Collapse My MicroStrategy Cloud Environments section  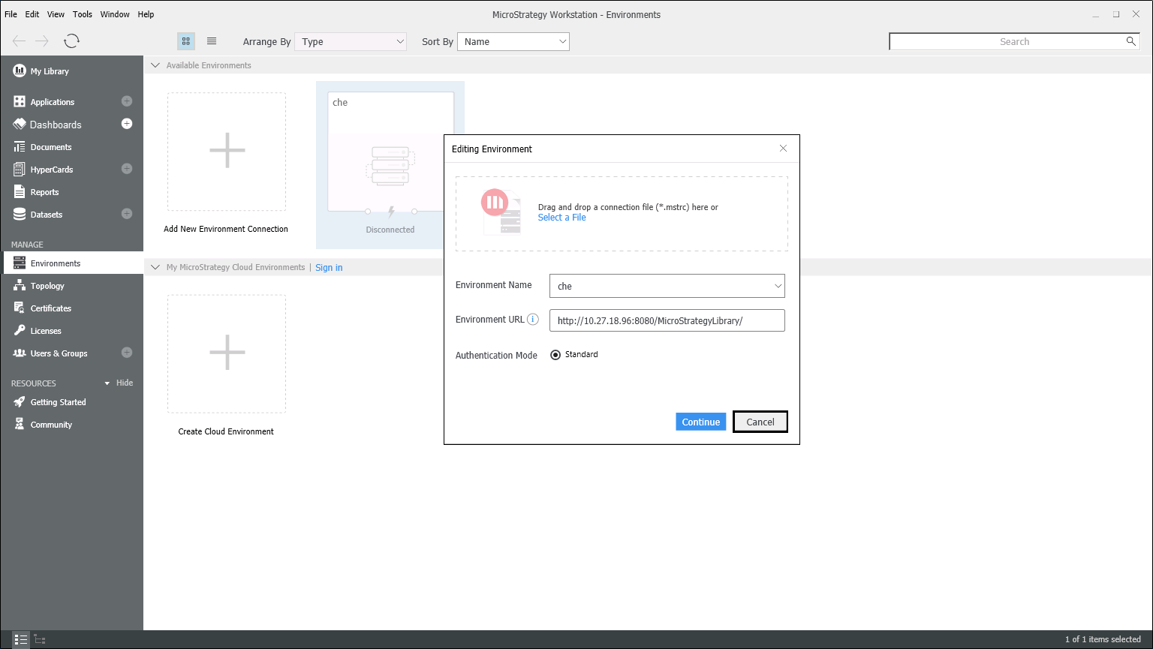click(x=156, y=267)
